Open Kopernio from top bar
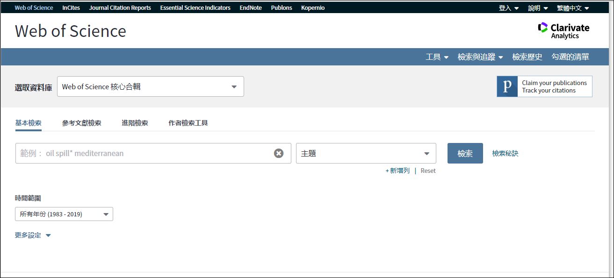 tap(313, 8)
